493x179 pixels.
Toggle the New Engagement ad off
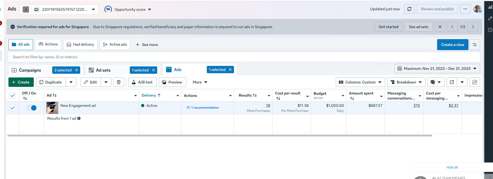(32, 108)
